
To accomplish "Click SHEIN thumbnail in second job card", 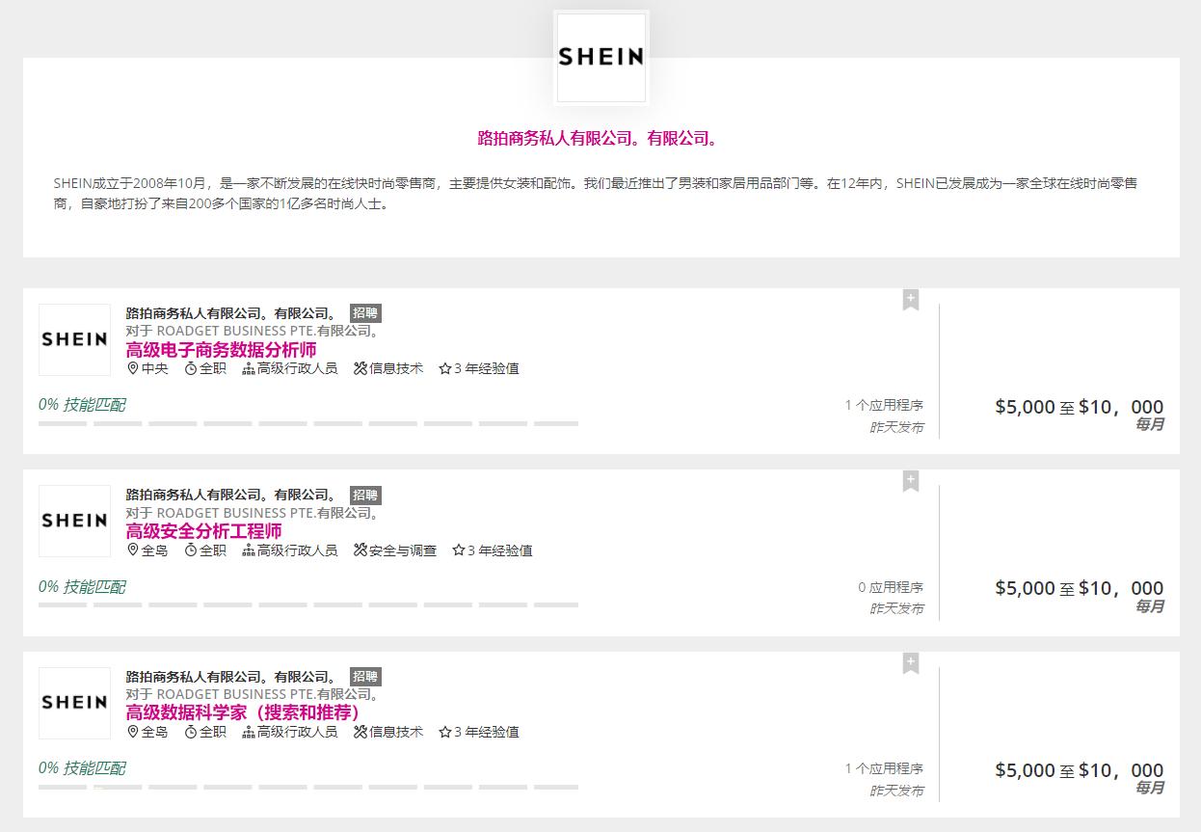I will [x=74, y=521].
